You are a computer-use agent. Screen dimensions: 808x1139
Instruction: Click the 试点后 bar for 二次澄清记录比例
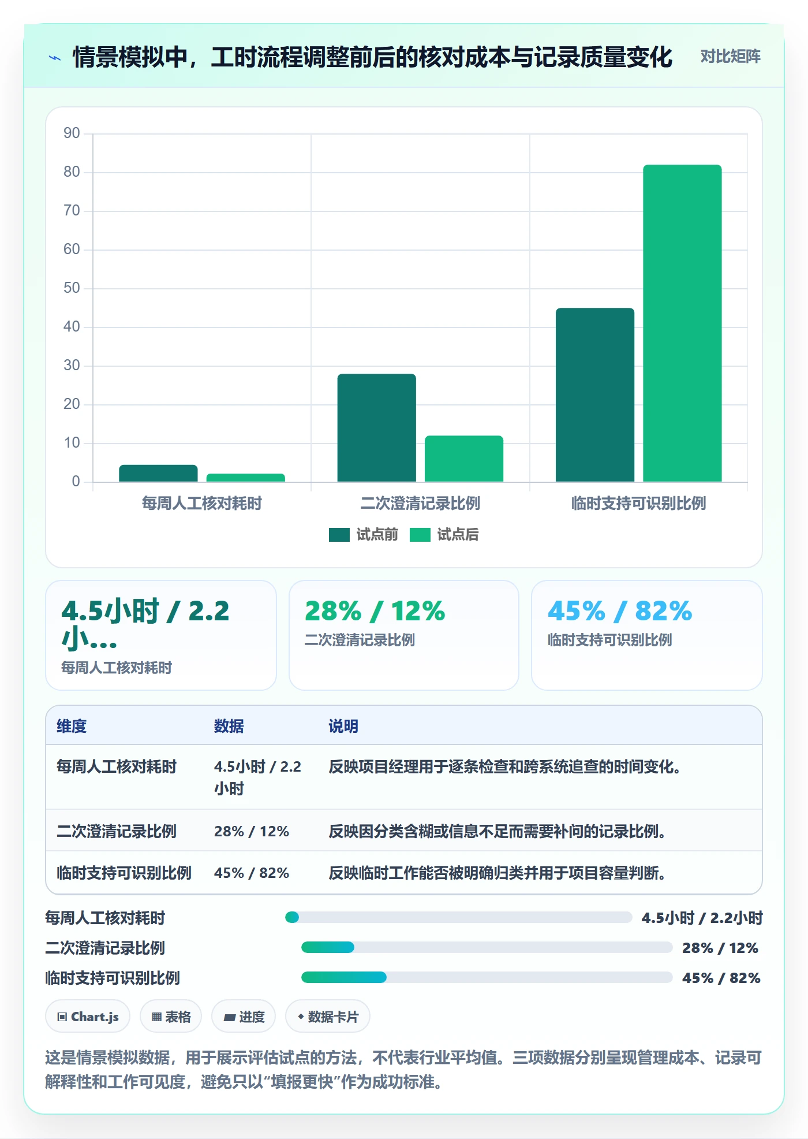coord(464,459)
